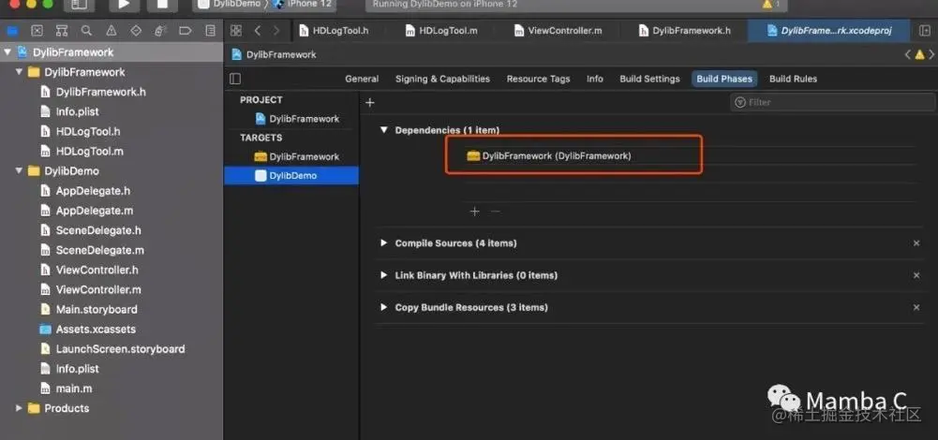Select the Build Phases tab
The width and height of the screenshot is (938, 440).
point(724,79)
